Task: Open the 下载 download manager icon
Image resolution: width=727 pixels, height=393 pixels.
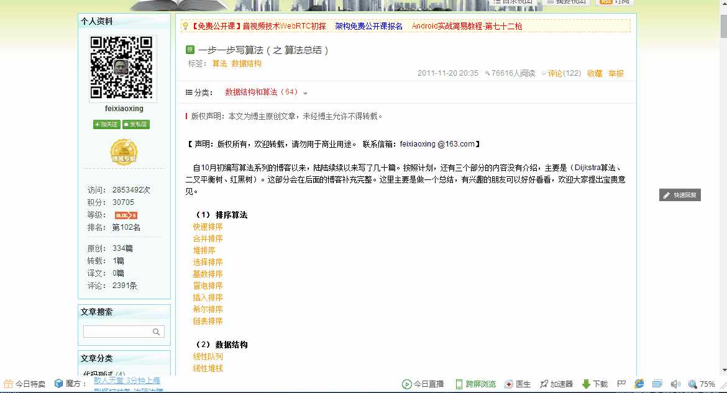Action: tap(594, 383)
